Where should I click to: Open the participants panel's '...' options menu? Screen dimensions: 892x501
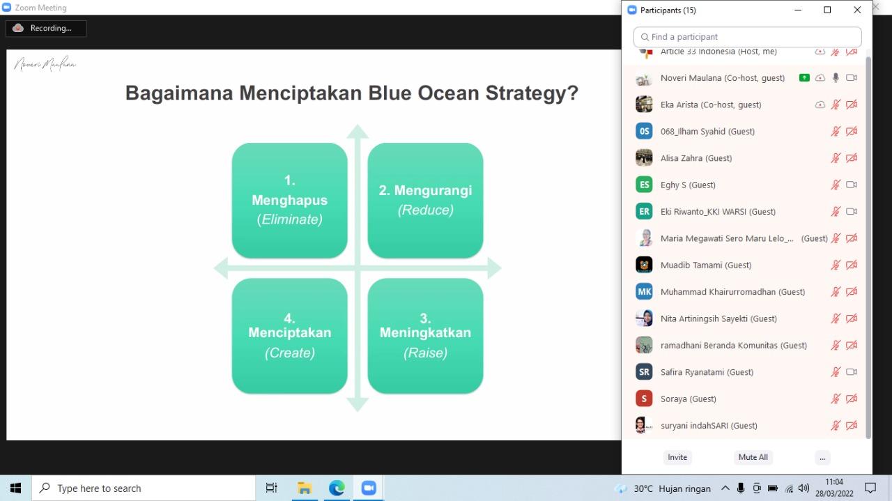[x=822, y=457]
